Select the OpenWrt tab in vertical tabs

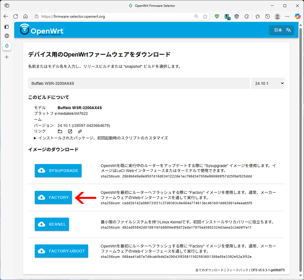7,46
